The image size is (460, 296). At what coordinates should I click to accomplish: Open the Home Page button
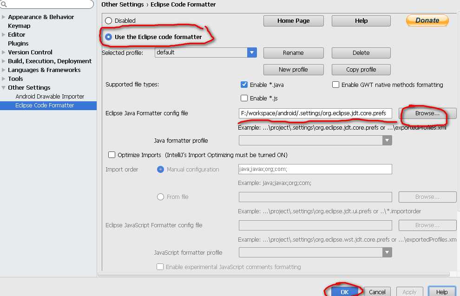293,21
